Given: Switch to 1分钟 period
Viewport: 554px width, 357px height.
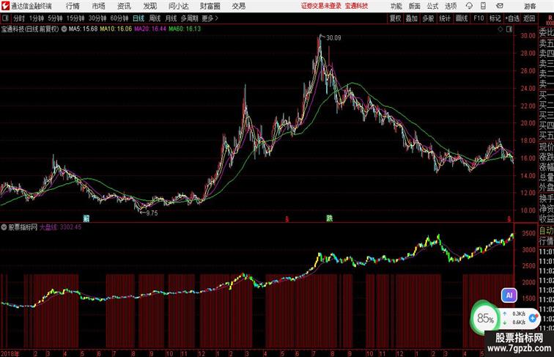Looking at the screenshot, I should tap(37, 18).
